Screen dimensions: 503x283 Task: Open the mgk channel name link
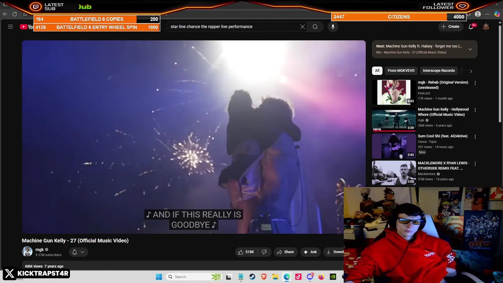pyautogui.click(x=40, y=250)
